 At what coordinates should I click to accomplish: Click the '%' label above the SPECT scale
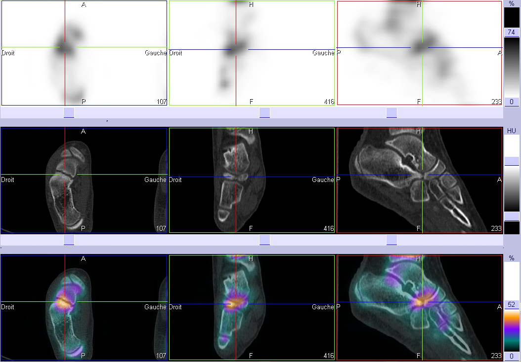[512, 3]
